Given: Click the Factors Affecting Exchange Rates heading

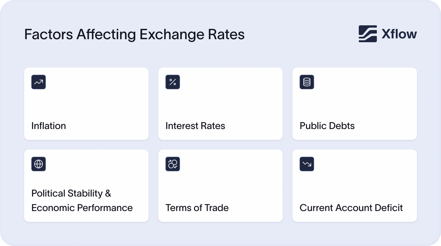Looking at the screenshot, I should pyautogui.click(x=134, y=34).
